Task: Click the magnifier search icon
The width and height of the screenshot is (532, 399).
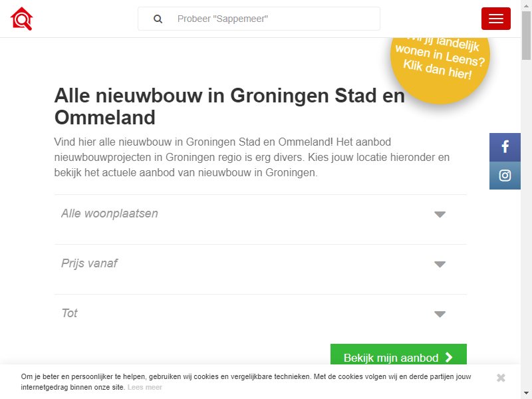Action: pos(158,19)
